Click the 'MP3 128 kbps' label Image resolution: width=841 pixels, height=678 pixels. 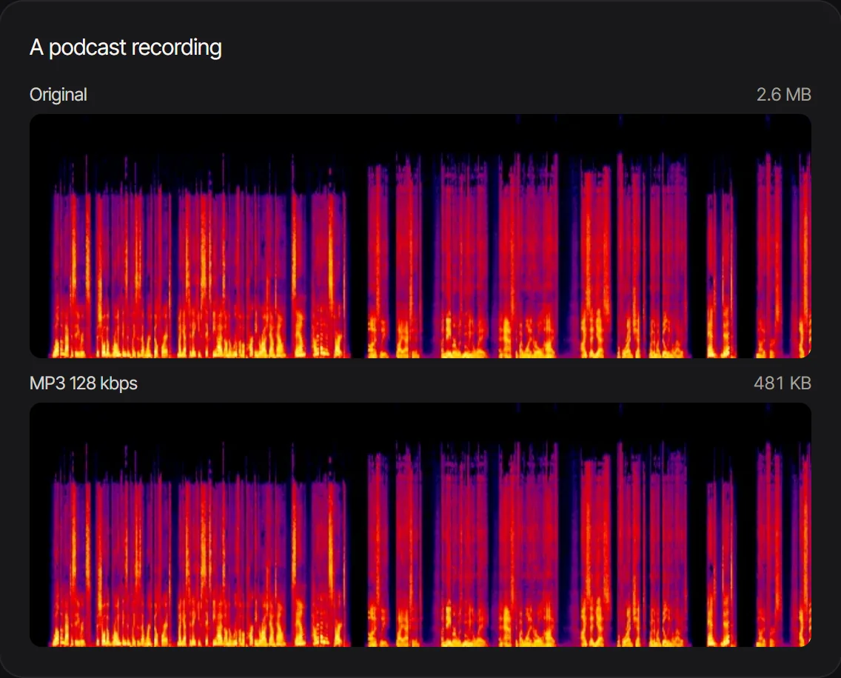(83, 383)
